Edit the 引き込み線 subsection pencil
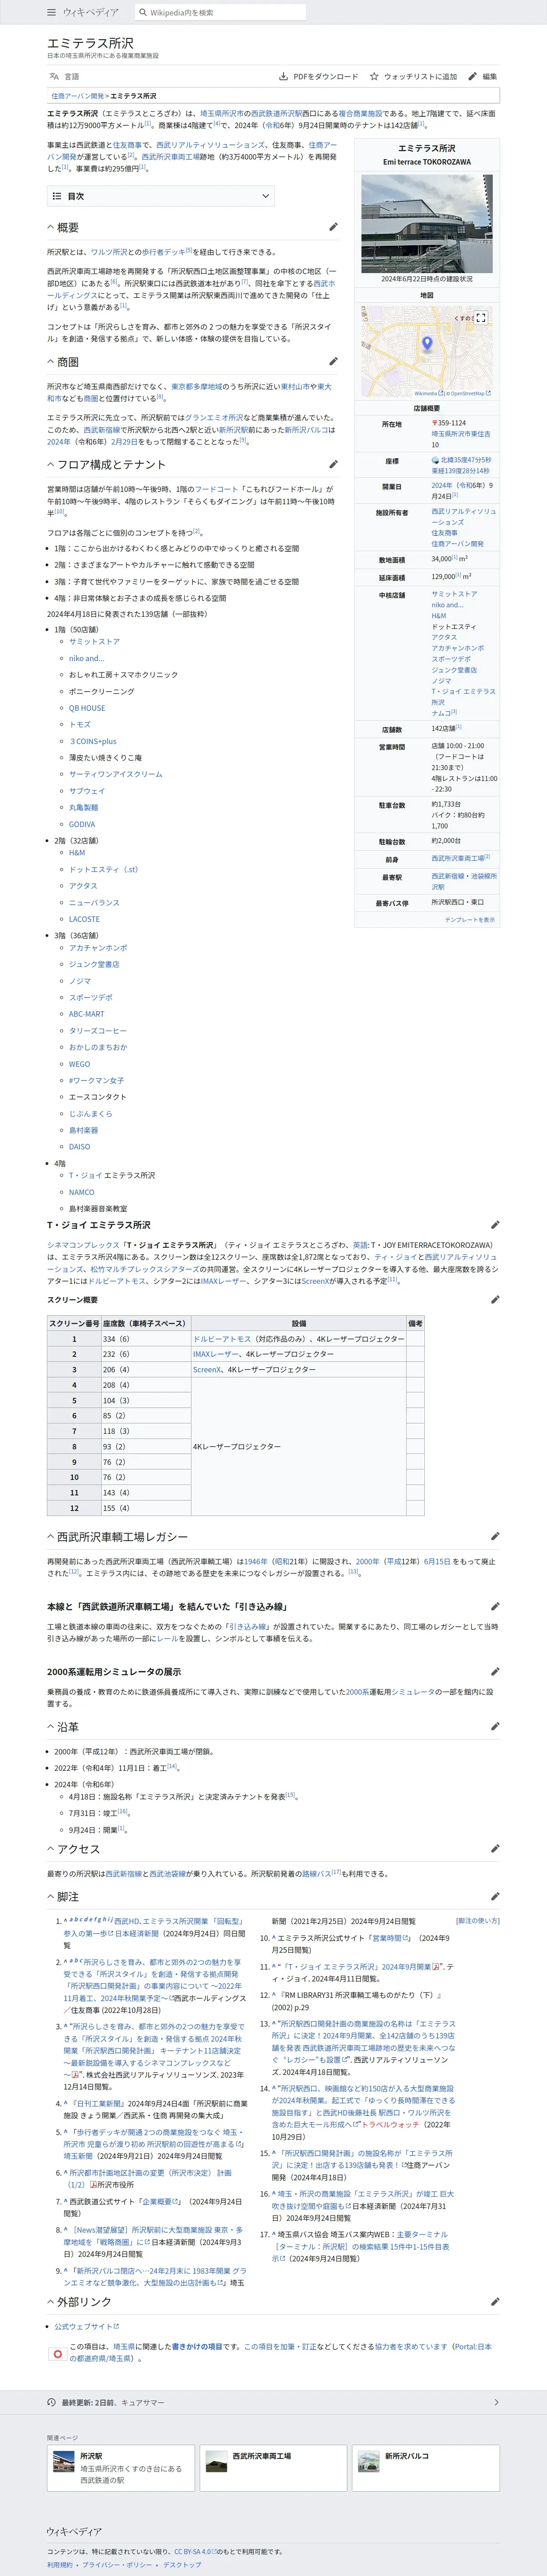 [x=494, y=1607]
